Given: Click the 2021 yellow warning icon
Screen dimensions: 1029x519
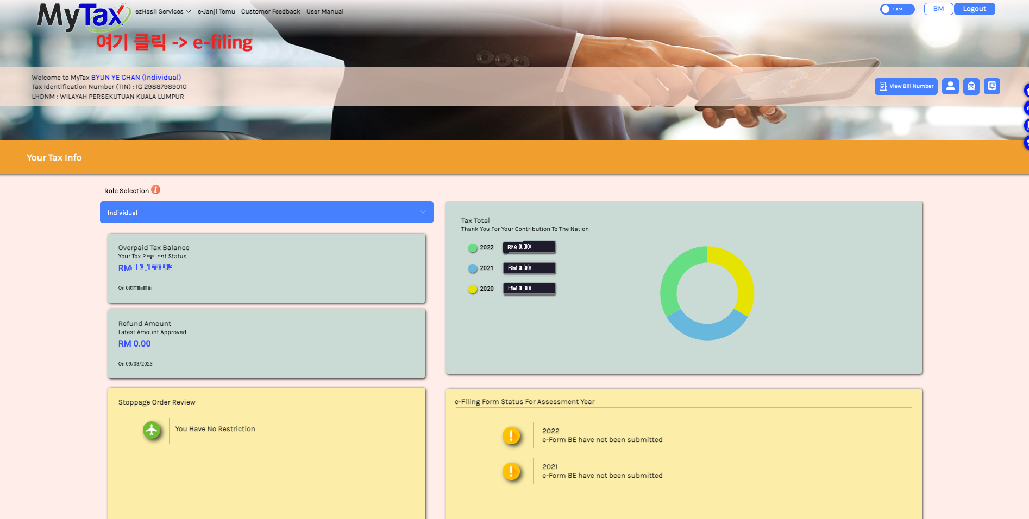Looking at the screenshot, I should point(511,471).
